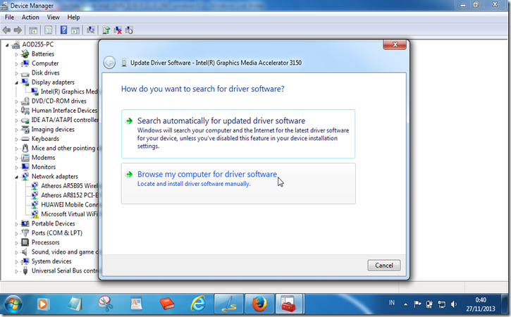The height and width of the screenshot is (317, 511).
Task: Select Microsoft Virtual WiFi adapter
Action: point(69,214)
